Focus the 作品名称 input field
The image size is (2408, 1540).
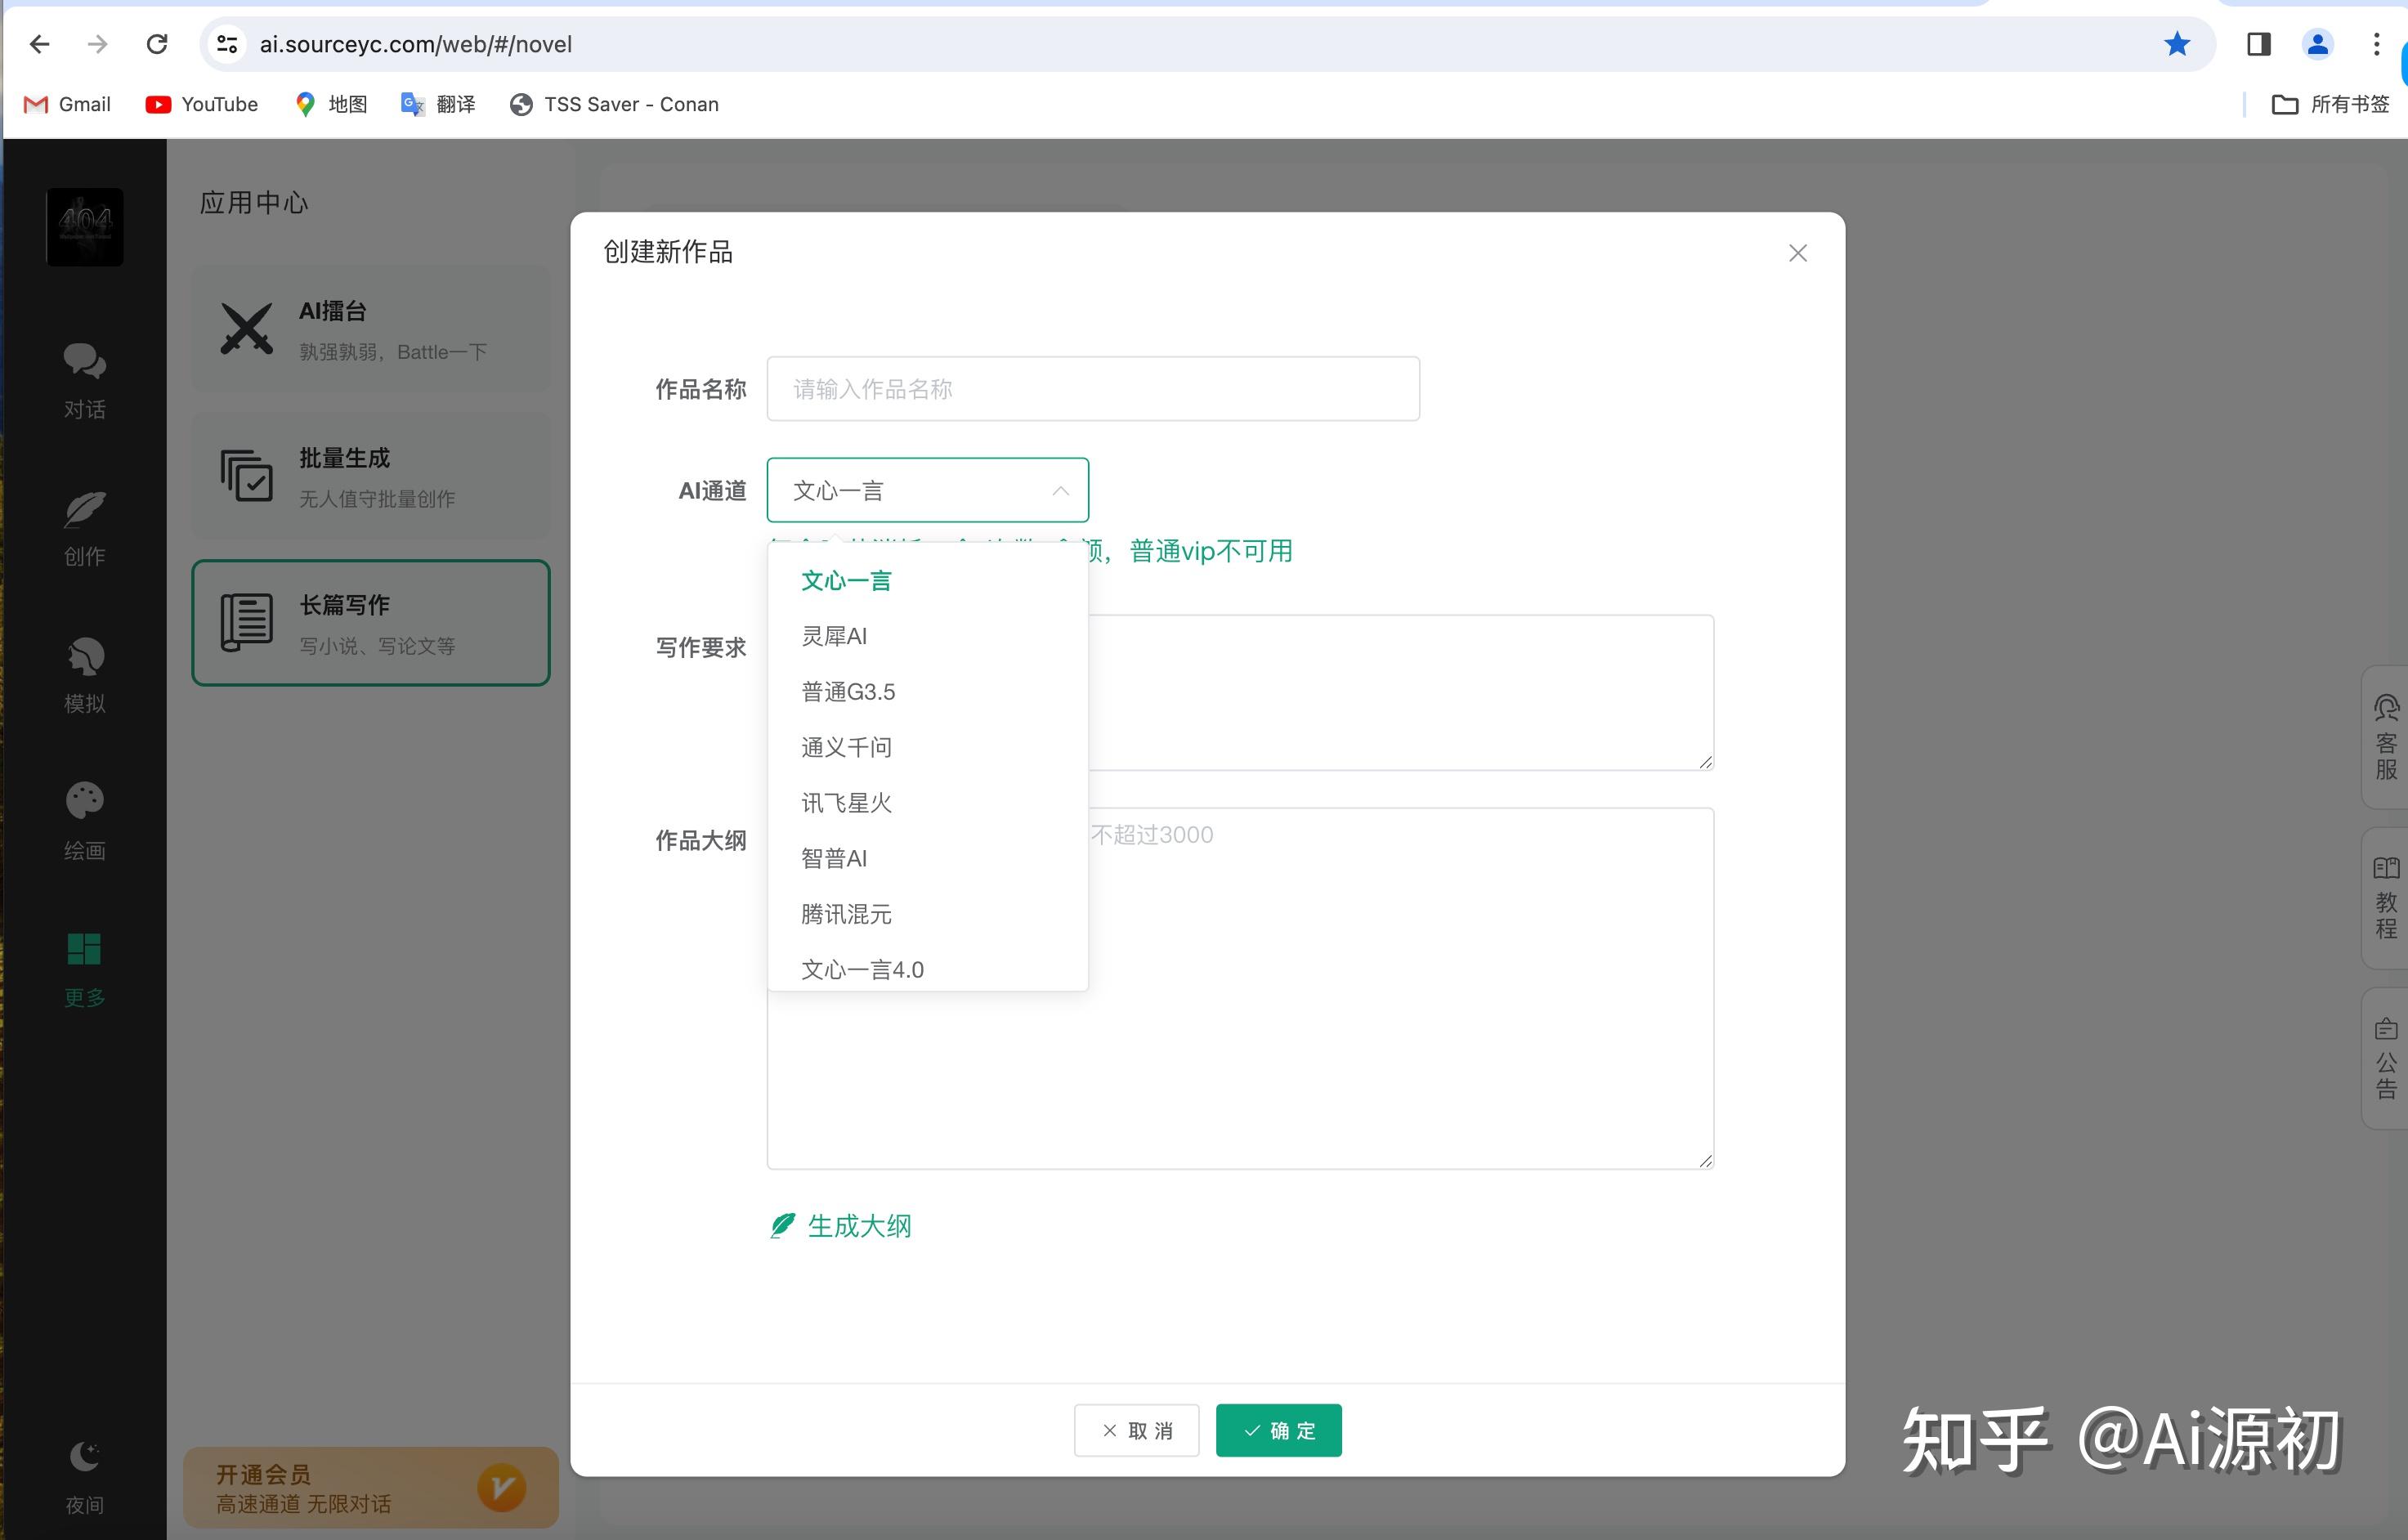[x=1093, y=389]
